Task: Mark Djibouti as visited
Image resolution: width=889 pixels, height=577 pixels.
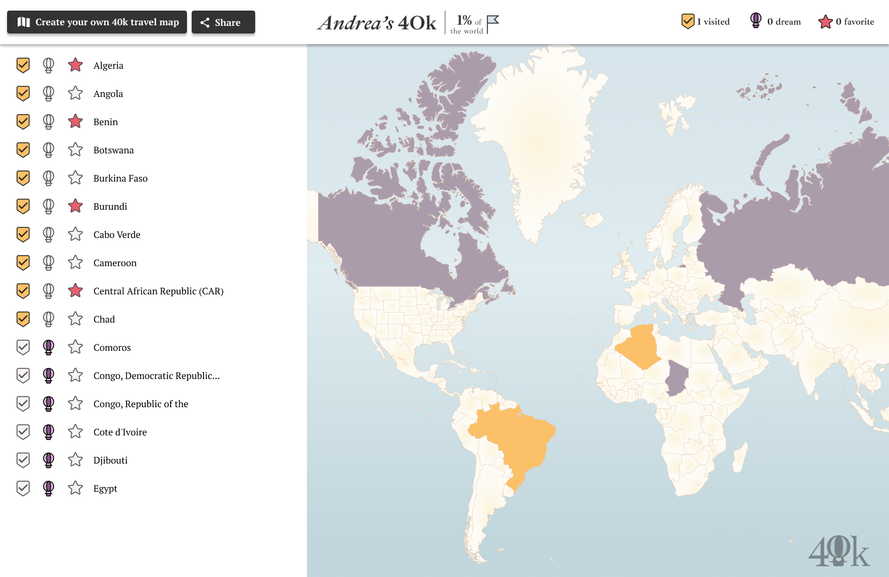Action: point(23,460)
